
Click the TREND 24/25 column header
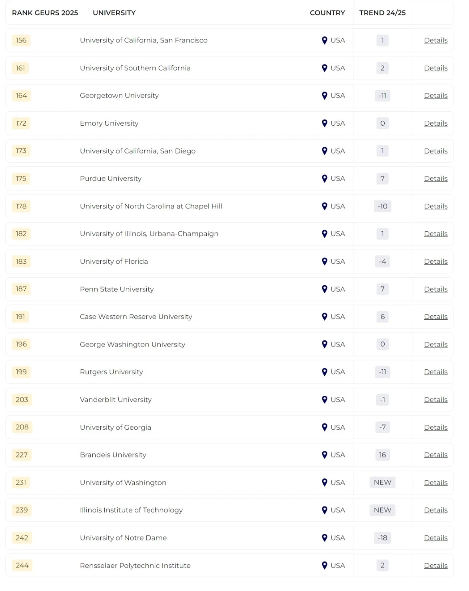382,13
